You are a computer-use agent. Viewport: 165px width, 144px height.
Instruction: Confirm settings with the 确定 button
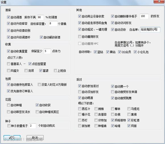click(12, 138)
